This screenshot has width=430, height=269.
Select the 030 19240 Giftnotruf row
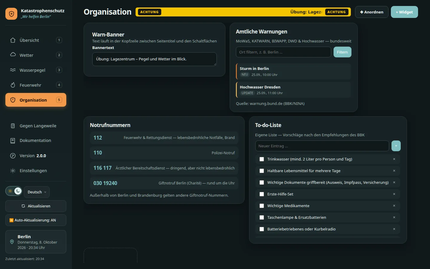pyautogui.click(x=164, y=183)
